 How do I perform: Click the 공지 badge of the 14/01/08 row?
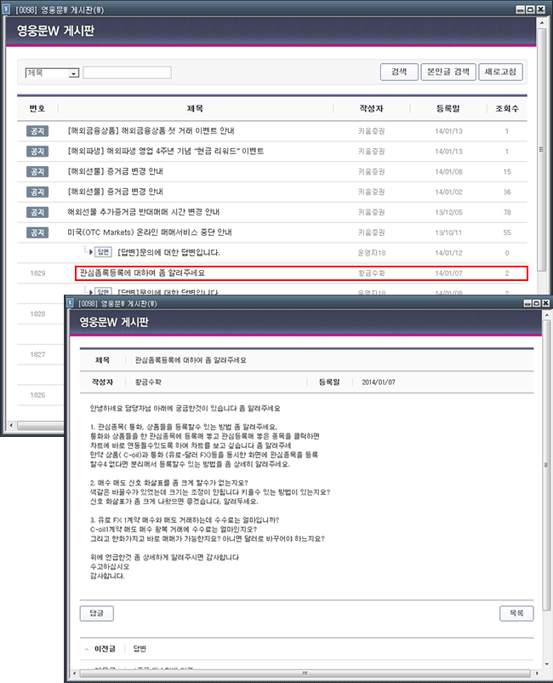coord(37,172)
